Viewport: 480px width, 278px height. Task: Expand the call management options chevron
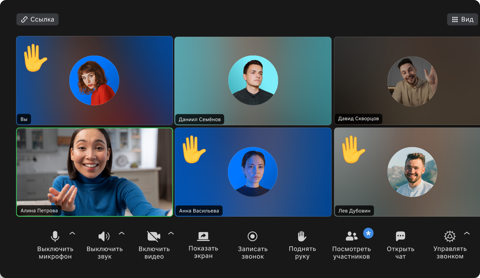pos(467,233)
